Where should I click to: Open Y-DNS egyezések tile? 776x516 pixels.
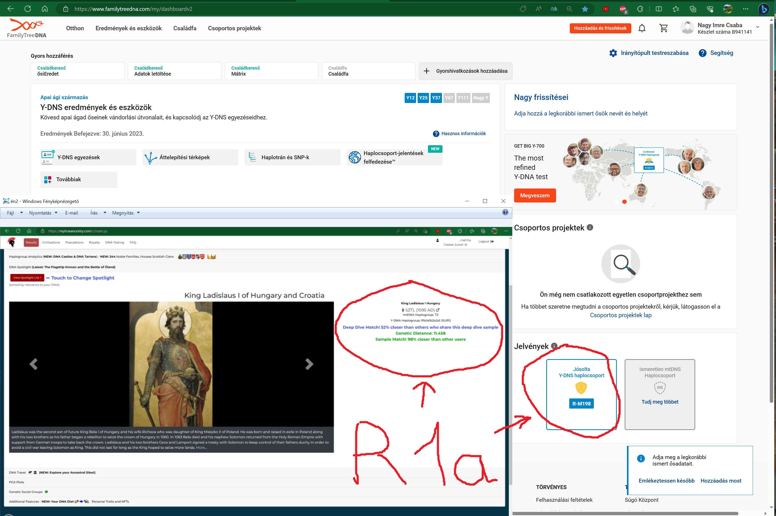(88, 157)
